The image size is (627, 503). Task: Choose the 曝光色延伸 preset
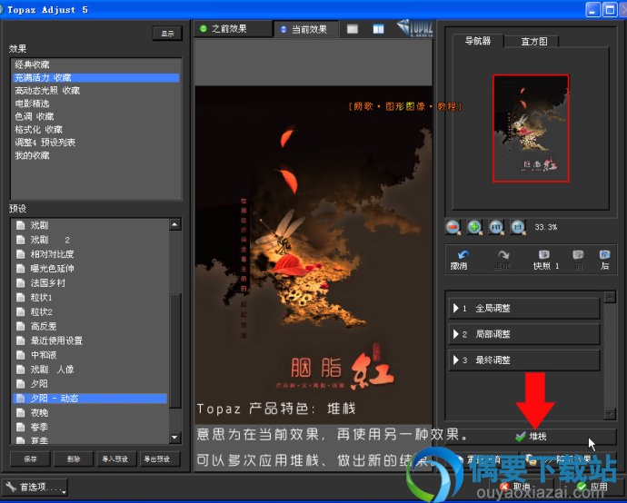tap(90, 269)
